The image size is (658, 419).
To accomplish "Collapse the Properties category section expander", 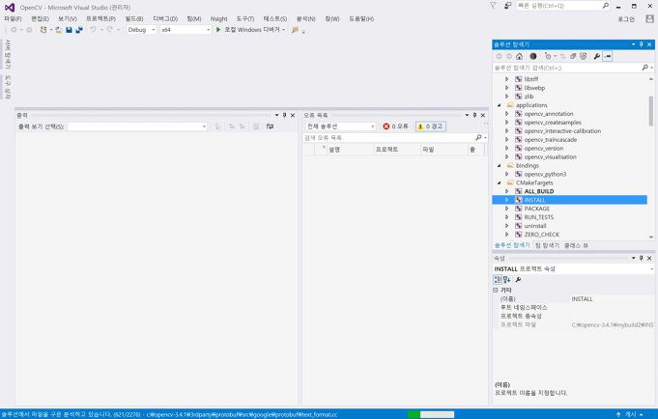I will click(496, 291).
